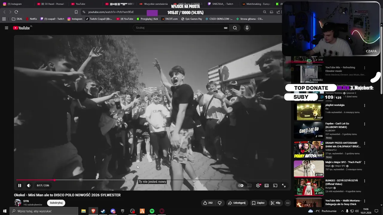383x215 pixels.
Task: Open the SYN channel avatar
Action: tap(18, 203)
